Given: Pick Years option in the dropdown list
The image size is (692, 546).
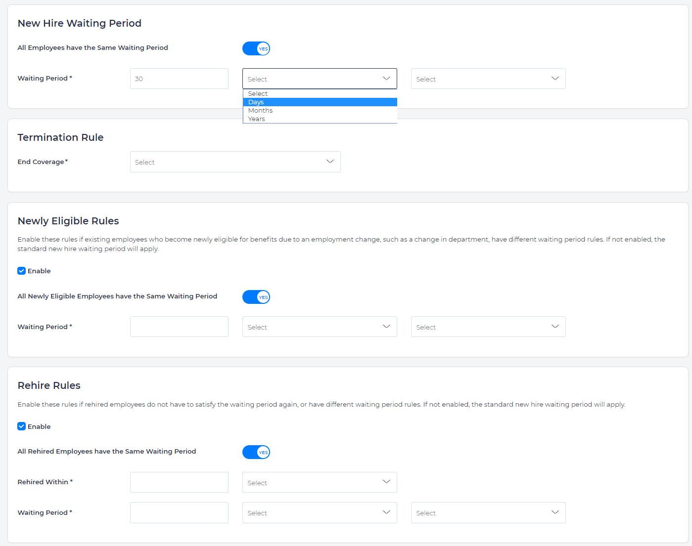Looking at the screenshot, I should tap(320, 119).
